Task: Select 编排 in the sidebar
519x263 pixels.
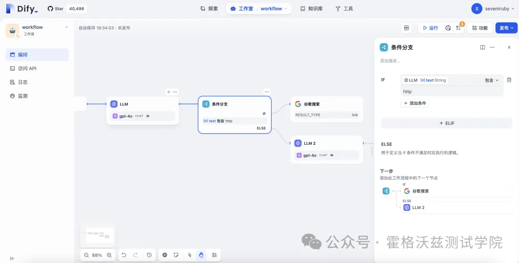Action: tap(37, 55)
